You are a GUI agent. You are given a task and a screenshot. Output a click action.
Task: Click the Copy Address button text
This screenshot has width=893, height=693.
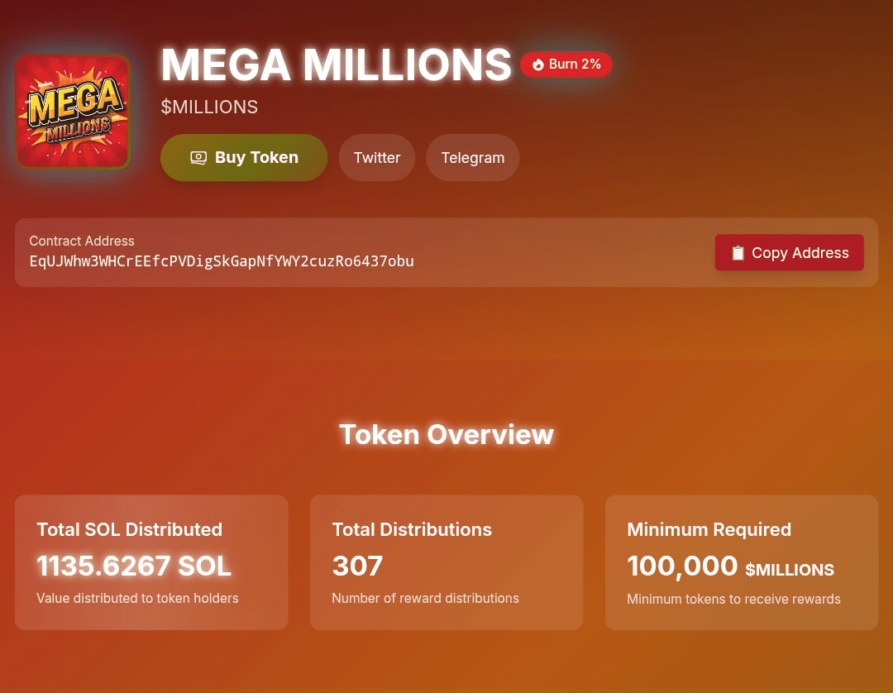[x=800, y=253]
